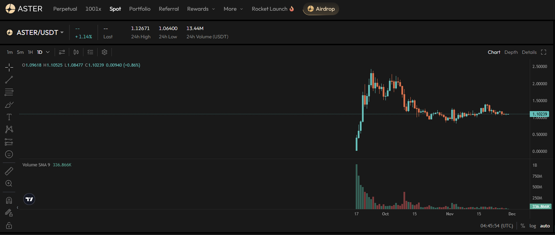This screenshot has height=235, width=555.
Task: Open the emoji icons tool
Action: point(9,154)
